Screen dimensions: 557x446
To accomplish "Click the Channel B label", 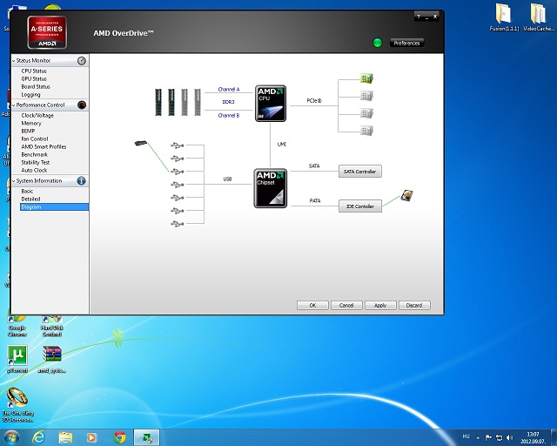I will coord(229,116).
